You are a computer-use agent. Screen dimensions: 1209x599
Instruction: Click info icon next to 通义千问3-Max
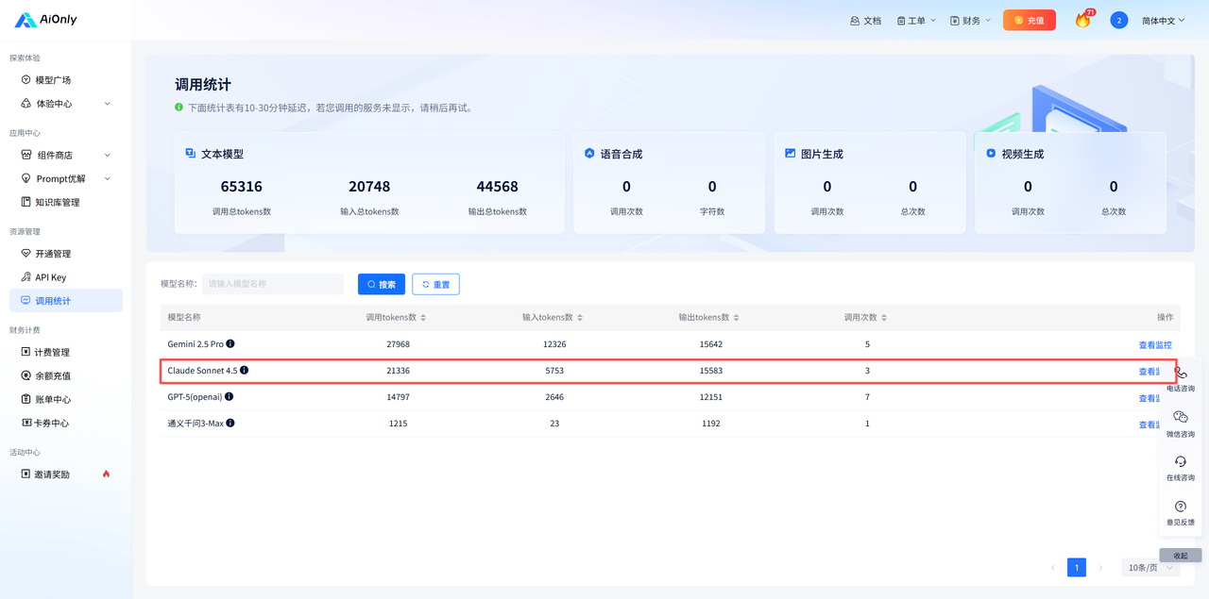tap(230, 424)
